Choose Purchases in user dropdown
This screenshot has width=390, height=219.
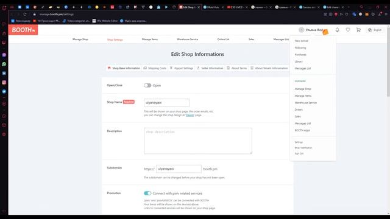click(x=300, y=55)
